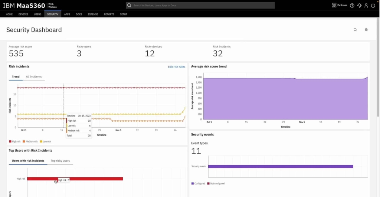Click the Security Dashboard heading
The width and height of the screenshot is (380, 197).
pyautogui.click(x=34, y=30)
